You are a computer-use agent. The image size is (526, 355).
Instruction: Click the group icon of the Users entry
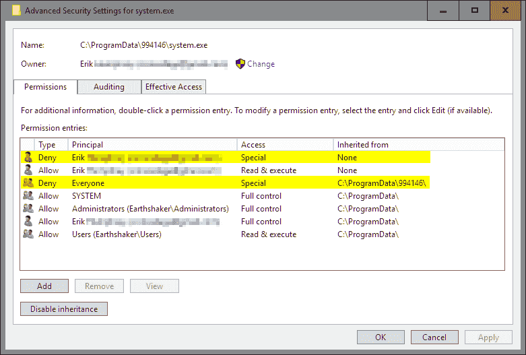(x=28, y=234)
